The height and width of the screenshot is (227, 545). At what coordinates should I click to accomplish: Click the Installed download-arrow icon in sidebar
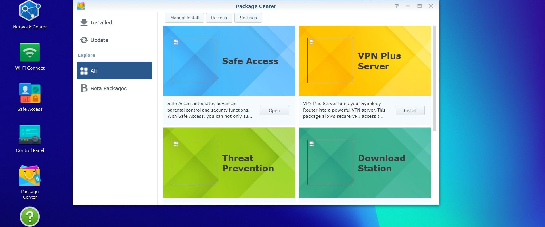coord(84,22)
